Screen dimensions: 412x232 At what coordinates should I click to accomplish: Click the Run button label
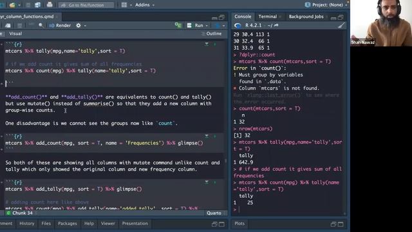click(x=199, y=26)
